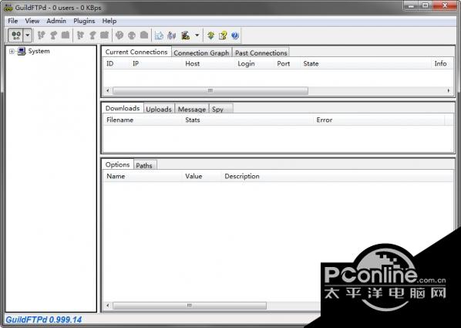Open the Admin menu
The image size is (461, 328).
(56, 21)
